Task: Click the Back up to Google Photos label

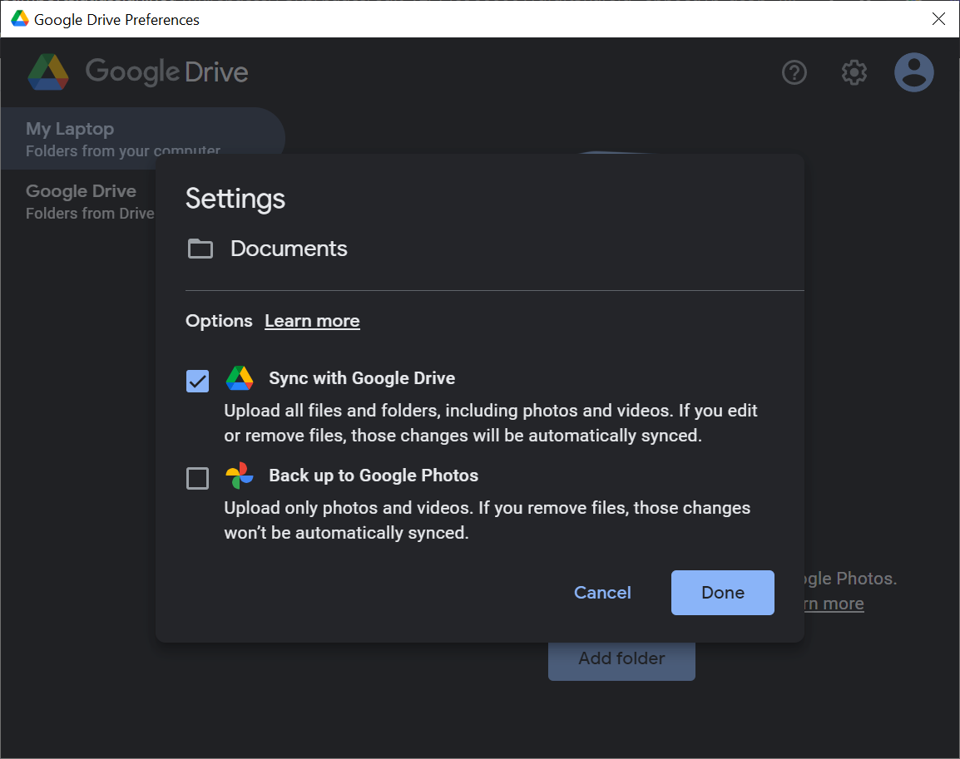Action: [x=374, y=476]
